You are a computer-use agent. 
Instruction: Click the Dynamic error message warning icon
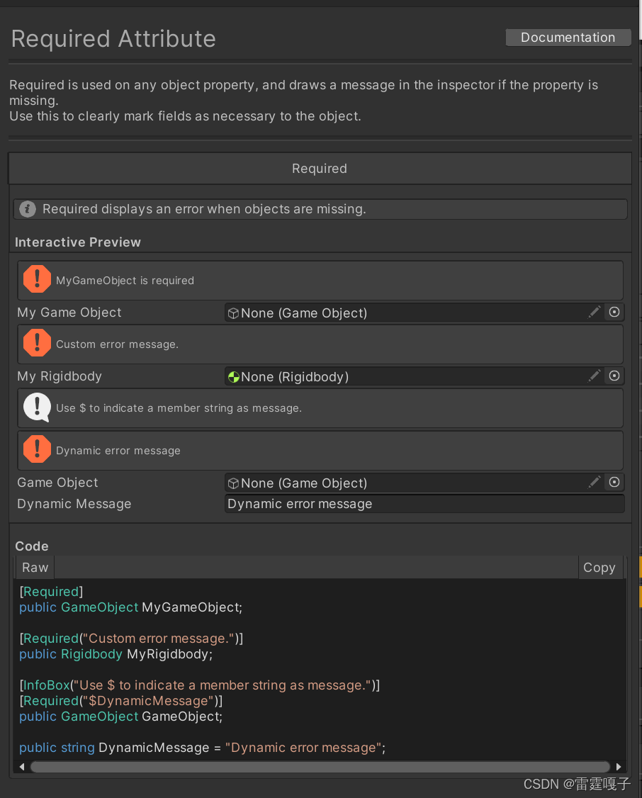click(x=37, y=449)
